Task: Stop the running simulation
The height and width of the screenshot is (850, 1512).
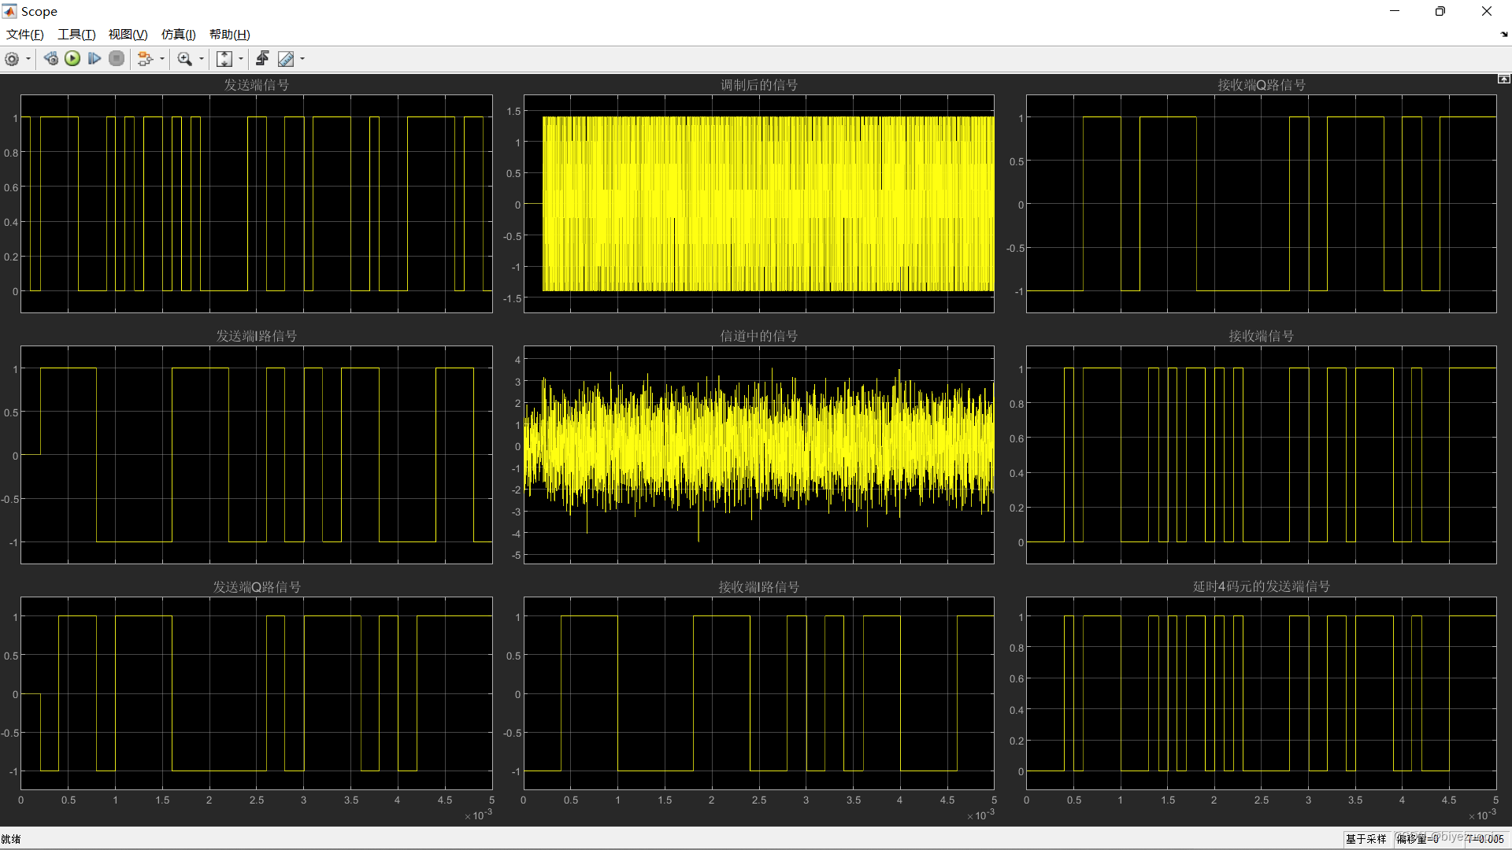Action: (x=116, y=58)
